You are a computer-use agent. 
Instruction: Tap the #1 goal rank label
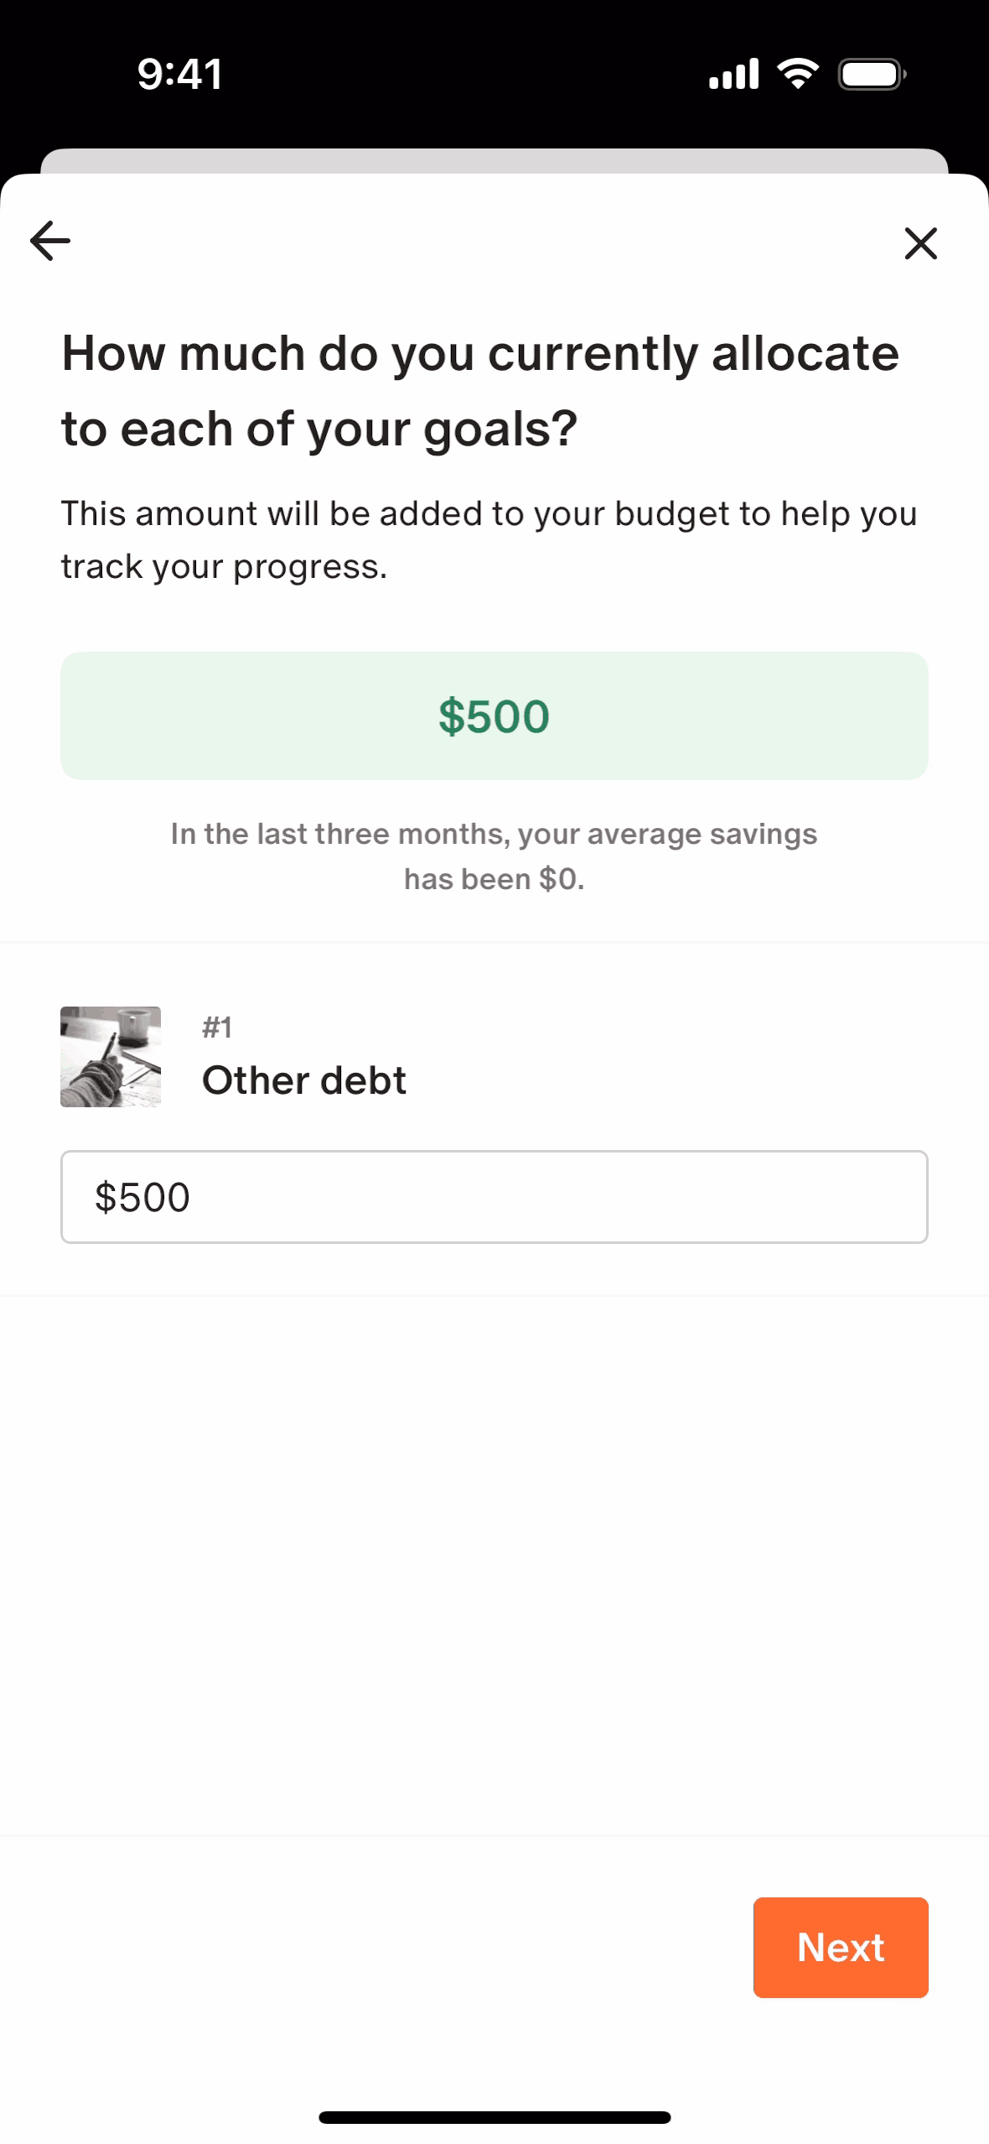[x=217, y=1027]
